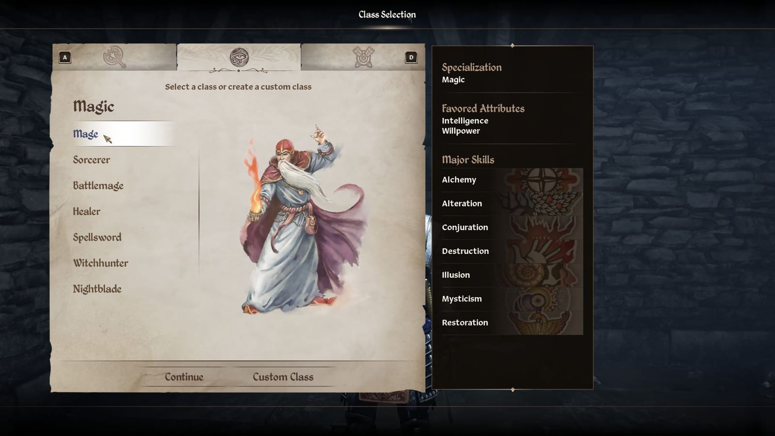Choose the Mage class
The image size is (775, 436).
tap(86, 134)
